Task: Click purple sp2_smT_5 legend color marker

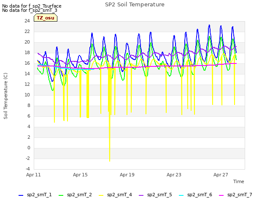Action: click(141, 195)
